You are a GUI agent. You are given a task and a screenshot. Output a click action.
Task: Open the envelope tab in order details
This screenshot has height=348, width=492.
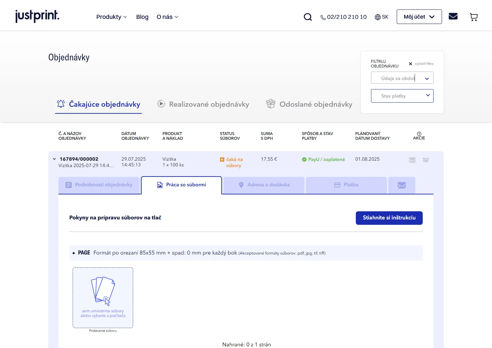pyautogui.click(x=401, y=185)
